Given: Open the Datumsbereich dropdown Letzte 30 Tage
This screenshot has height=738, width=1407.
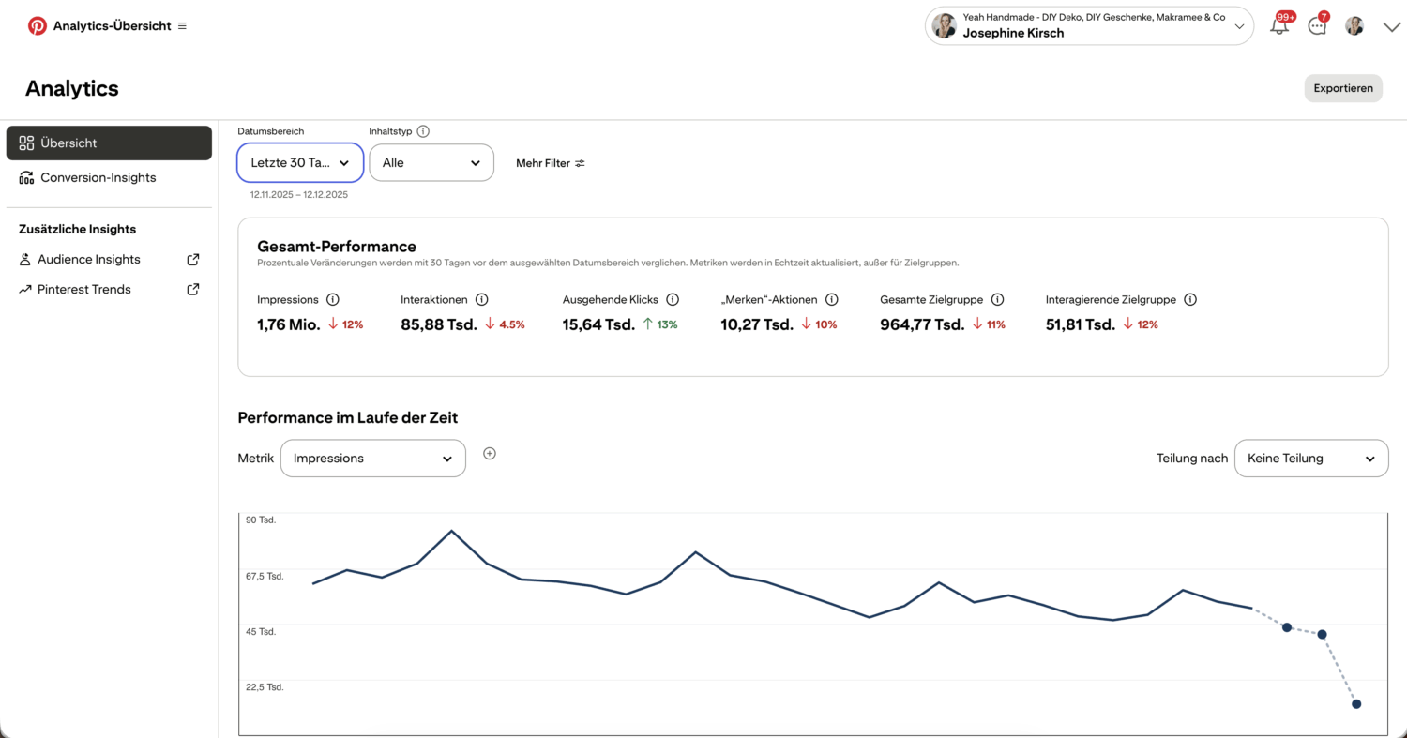Looking at the screenshot, I should click(299, 162).
